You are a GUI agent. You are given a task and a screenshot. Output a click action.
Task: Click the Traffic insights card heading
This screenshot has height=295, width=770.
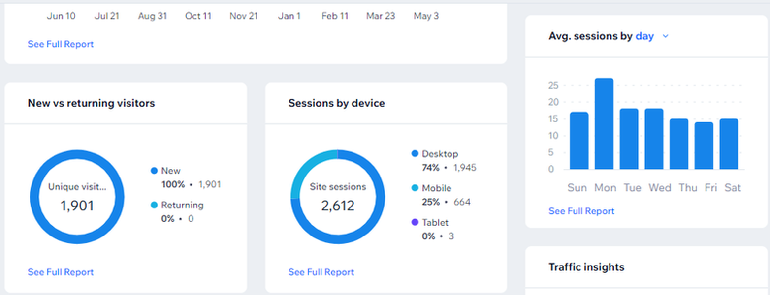pos(586,267)
